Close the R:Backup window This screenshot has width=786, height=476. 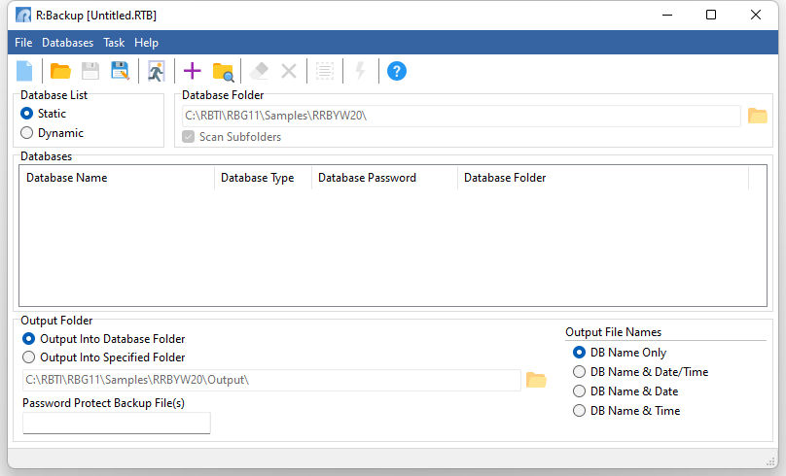(x=756, y=15)
